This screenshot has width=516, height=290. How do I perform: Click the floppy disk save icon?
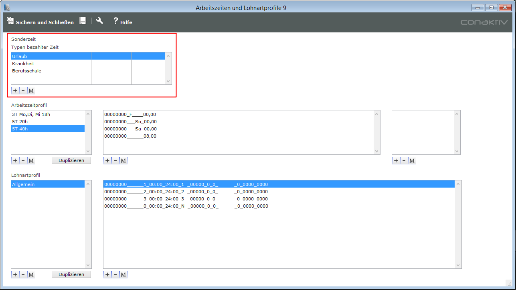(83, 21)
